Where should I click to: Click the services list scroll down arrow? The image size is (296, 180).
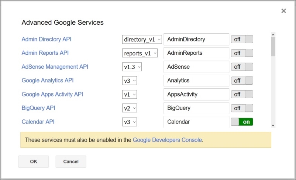point(273,125)
